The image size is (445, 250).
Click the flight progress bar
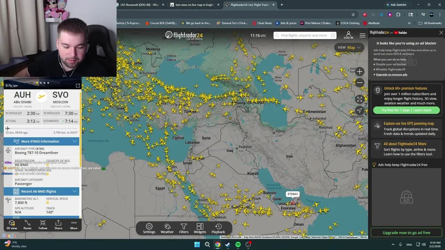pos(41,128)
